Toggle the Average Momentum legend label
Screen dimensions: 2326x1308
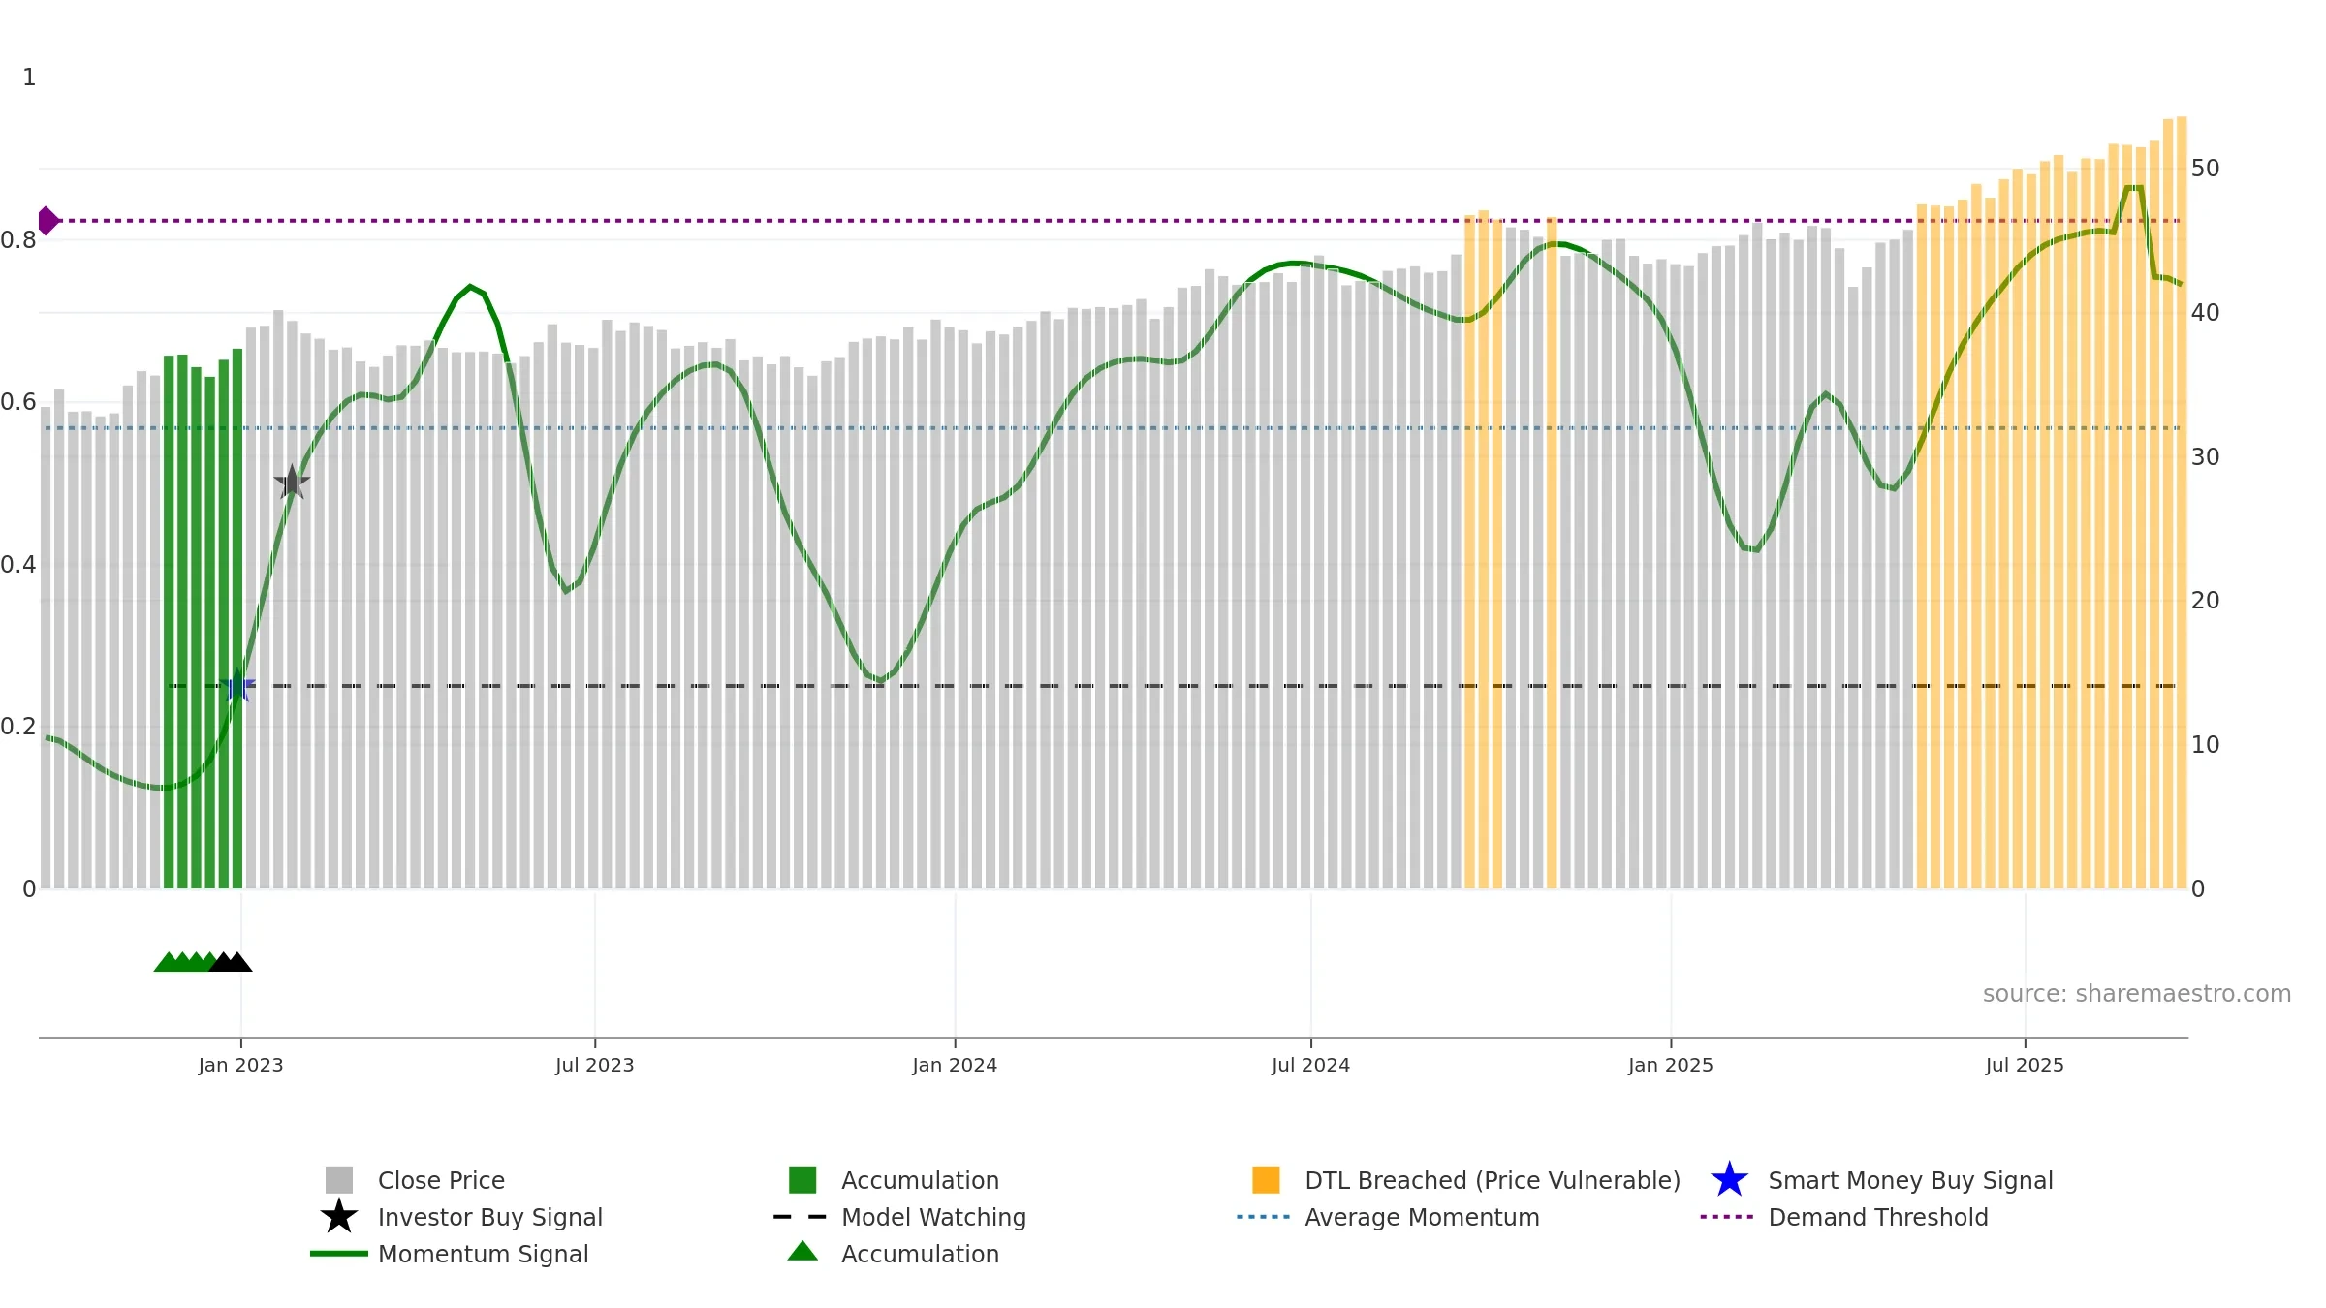tap(1422, 1218)
